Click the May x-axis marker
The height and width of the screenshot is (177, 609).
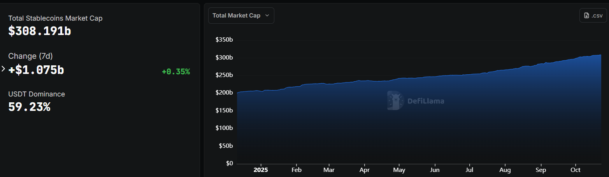[x=399, y=170]
